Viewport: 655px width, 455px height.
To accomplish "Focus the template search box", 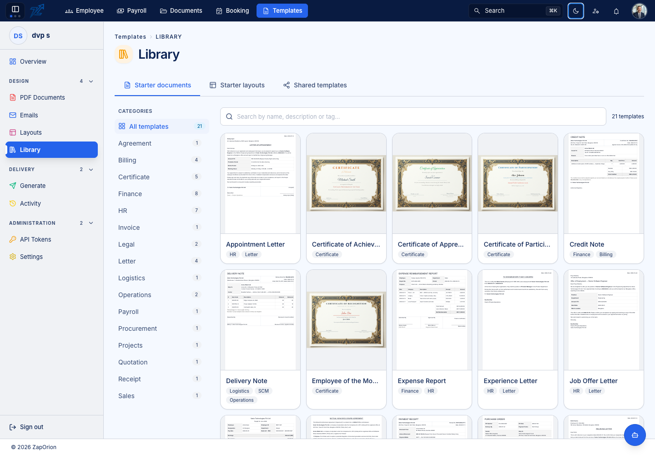I will coord(413,116).
